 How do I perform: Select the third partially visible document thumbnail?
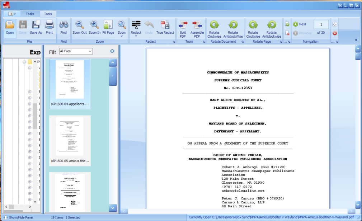pos(70,192)
